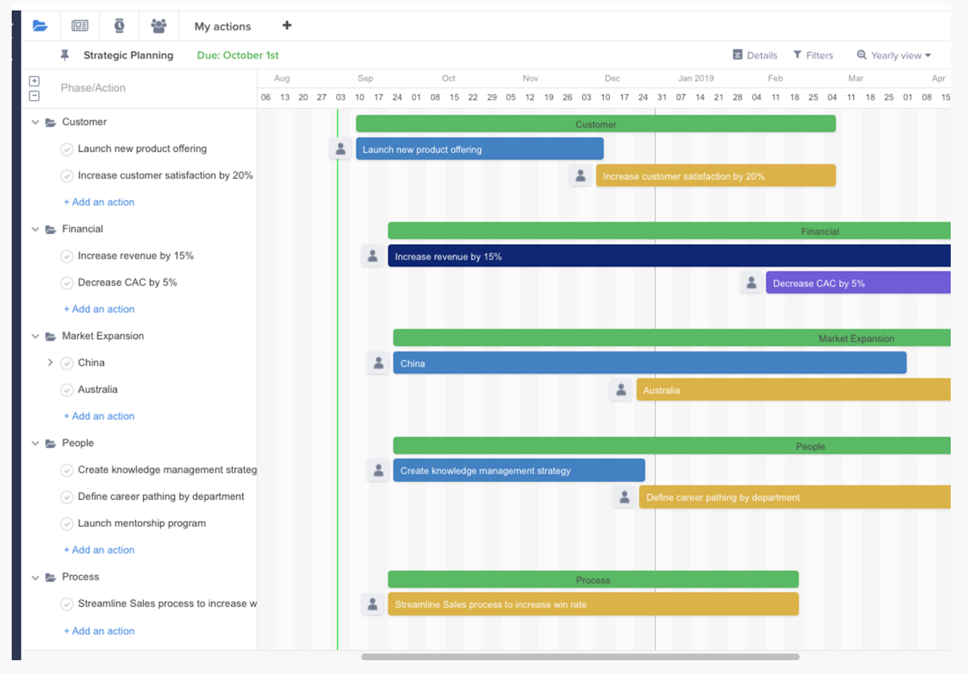Add an action under Financial
This screenshot has height=674, width=968.
99,309
